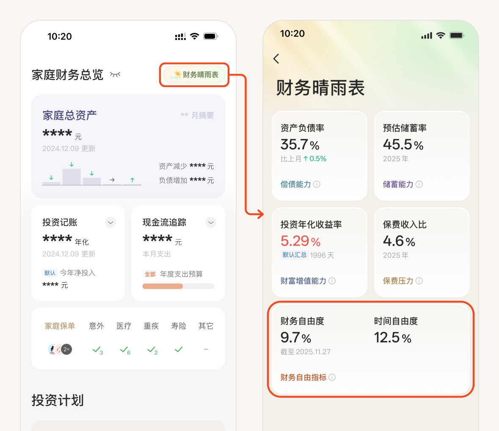
Task: Select the 医疗 insurance tab
Action: (x=124, y=326)
